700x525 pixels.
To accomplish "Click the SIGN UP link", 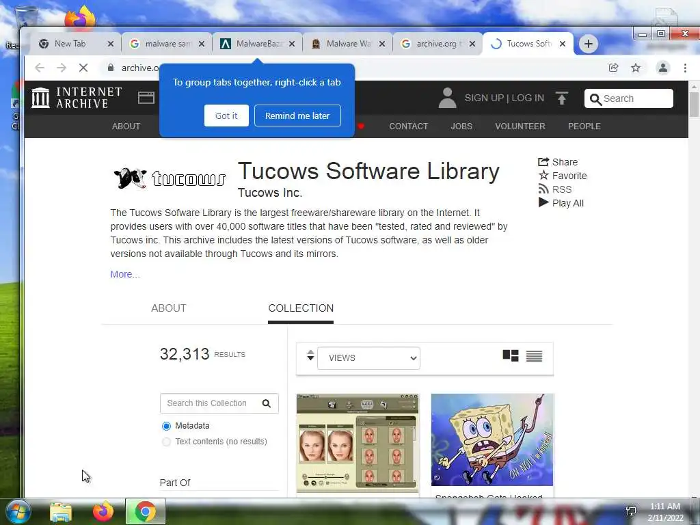I will coord(484,98).
